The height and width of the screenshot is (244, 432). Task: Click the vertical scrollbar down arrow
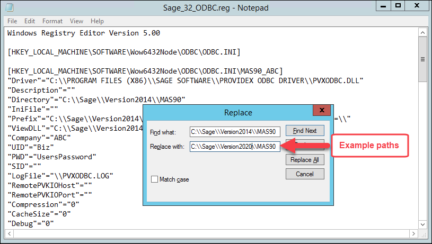(422, 224)
